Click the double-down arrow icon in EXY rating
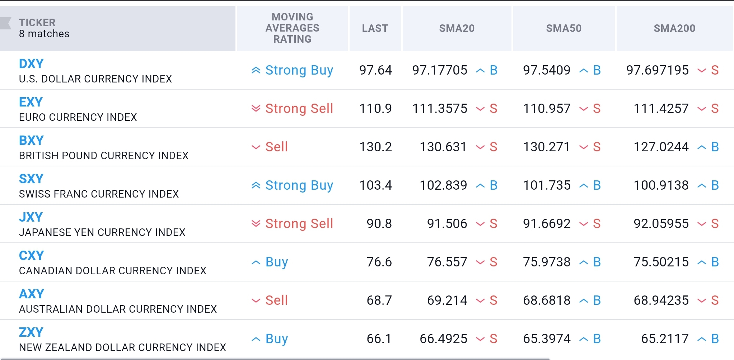The width and height of the screenshot is (734, 360). coord(256,109)
